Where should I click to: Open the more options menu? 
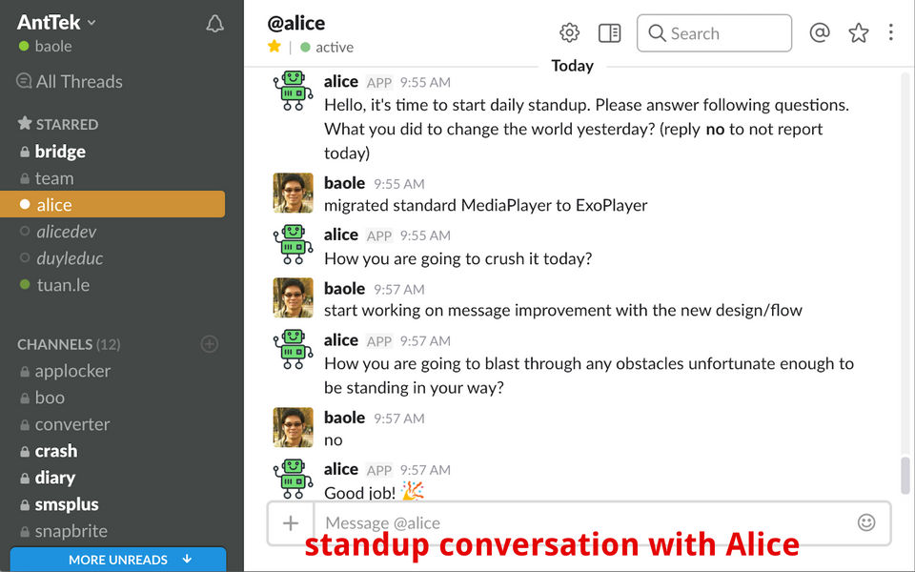tap(891, 33)
